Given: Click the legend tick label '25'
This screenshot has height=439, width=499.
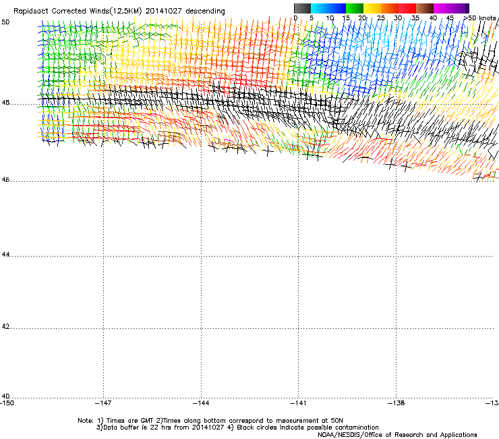Looking at the screenshot, I should tap(381, 18).
